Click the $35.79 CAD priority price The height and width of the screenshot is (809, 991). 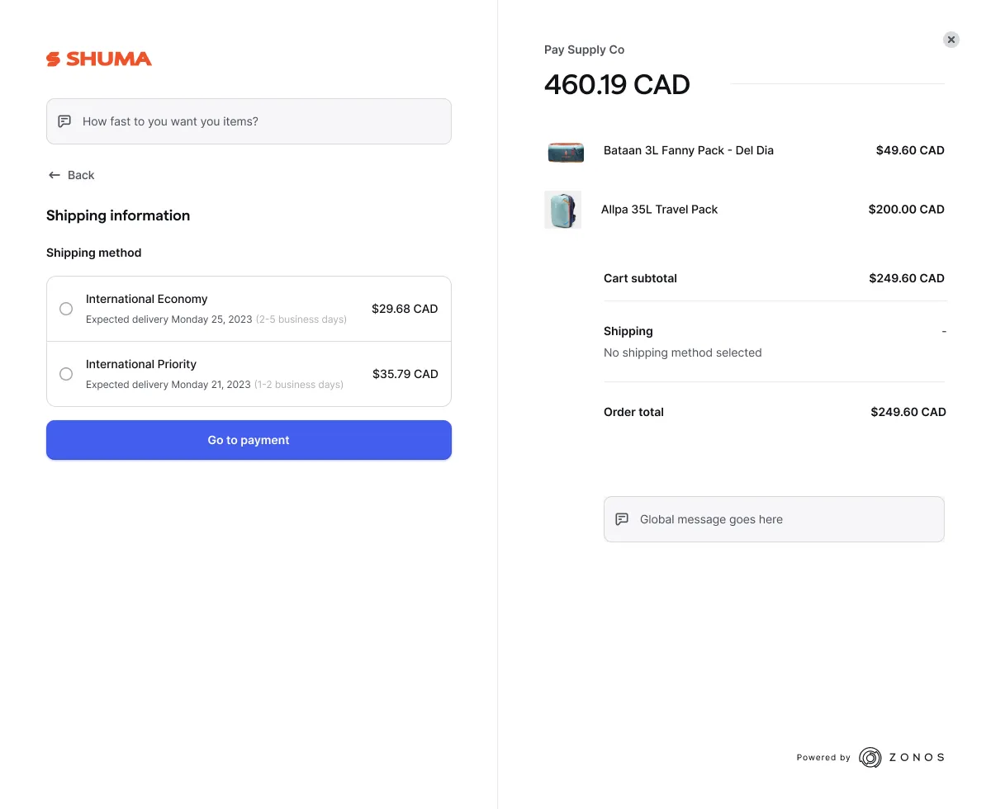pyautogui.click(x=405, y=374)
